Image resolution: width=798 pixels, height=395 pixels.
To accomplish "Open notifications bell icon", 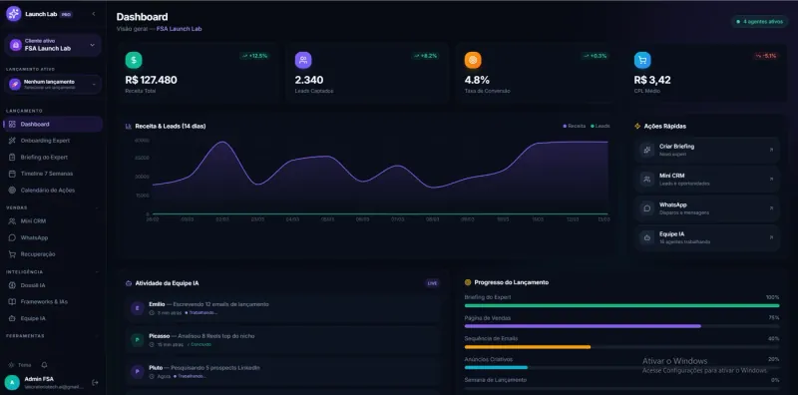I will point(44,365).
